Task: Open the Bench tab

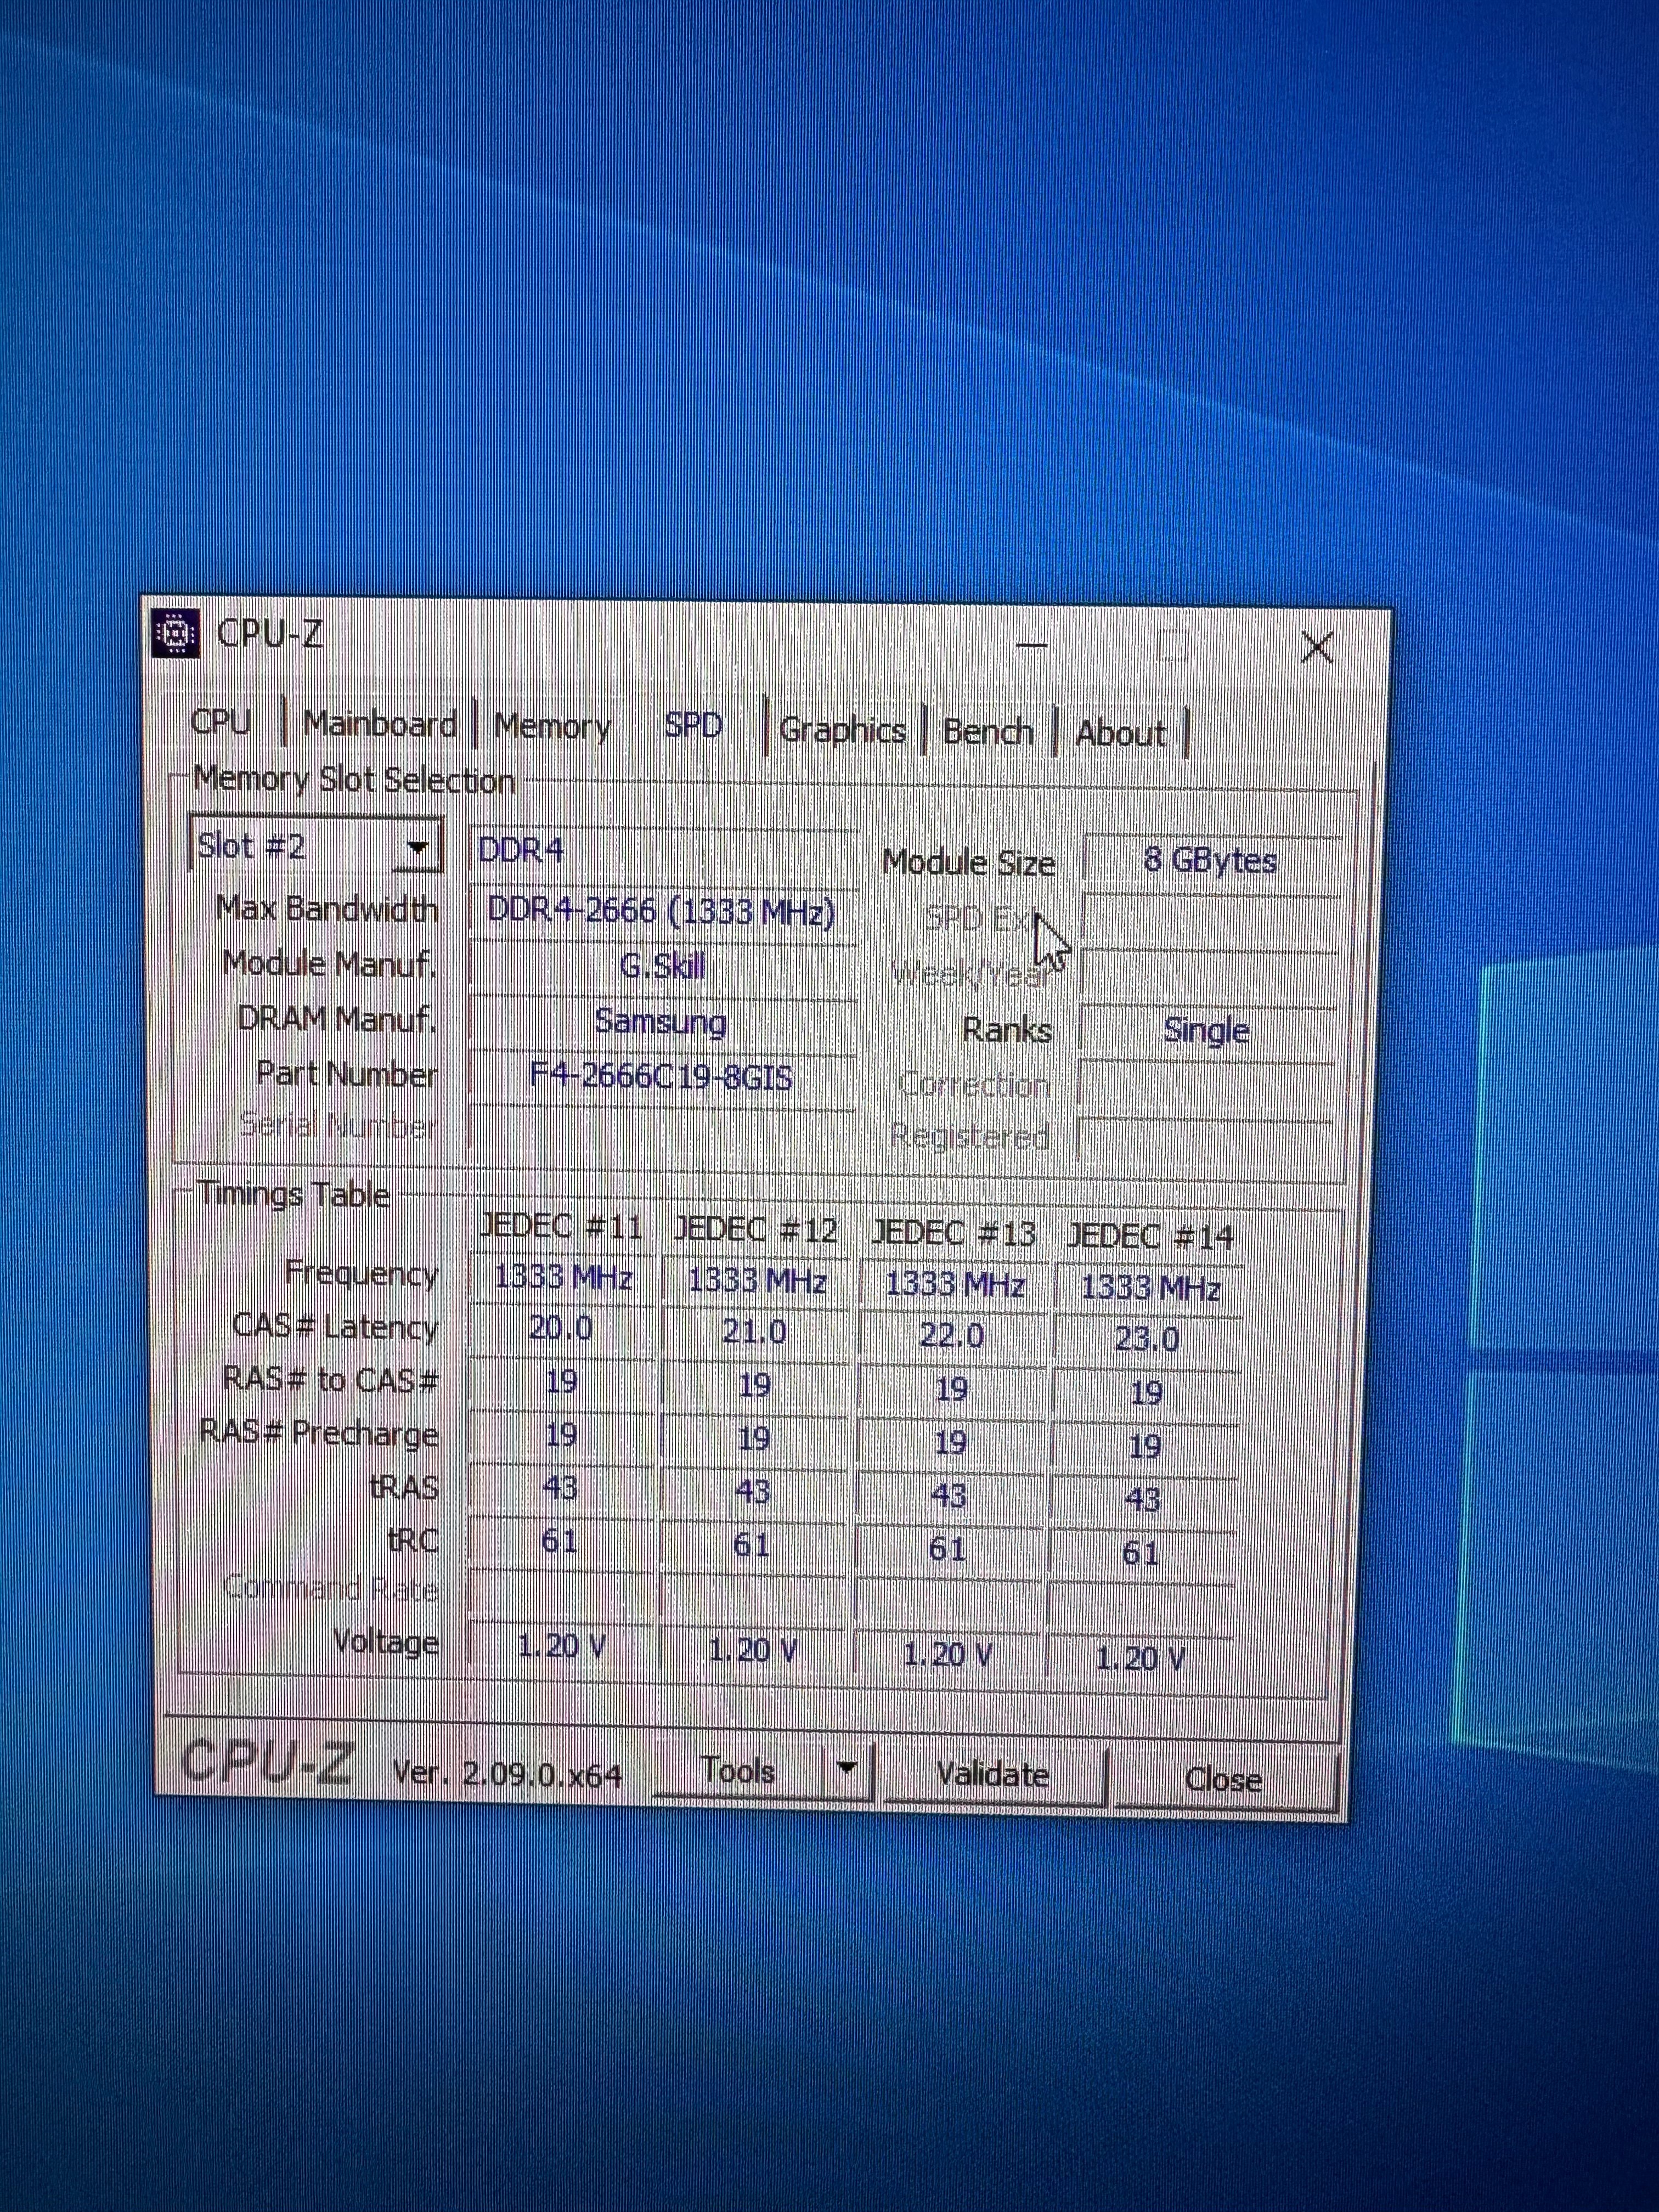Action: click(988, 733)
